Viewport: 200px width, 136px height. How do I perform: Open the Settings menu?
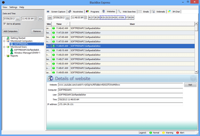(x=13, y=7)
